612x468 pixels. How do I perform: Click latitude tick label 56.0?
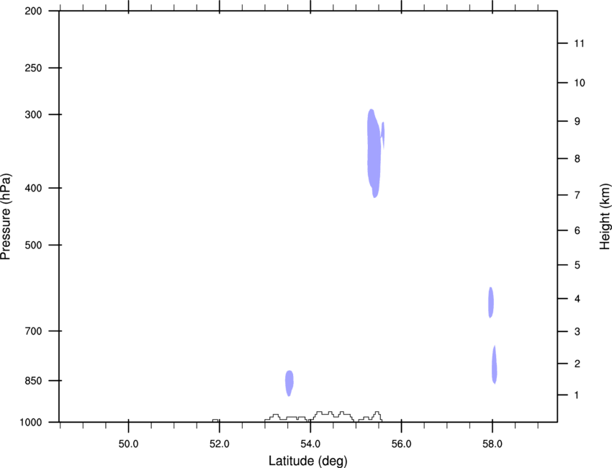click(401, 444)
